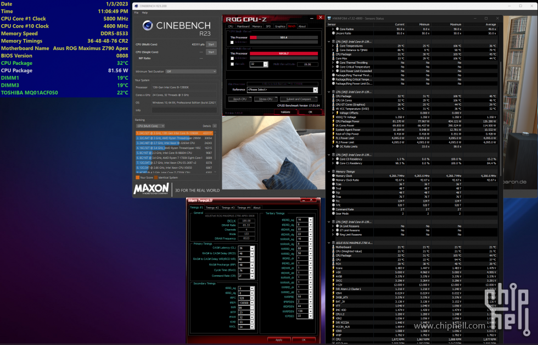The width and height of the screenshot is (538, 345).
Task: Open the threads count dropdown in CPU-Z
Action: coord(265,64)
